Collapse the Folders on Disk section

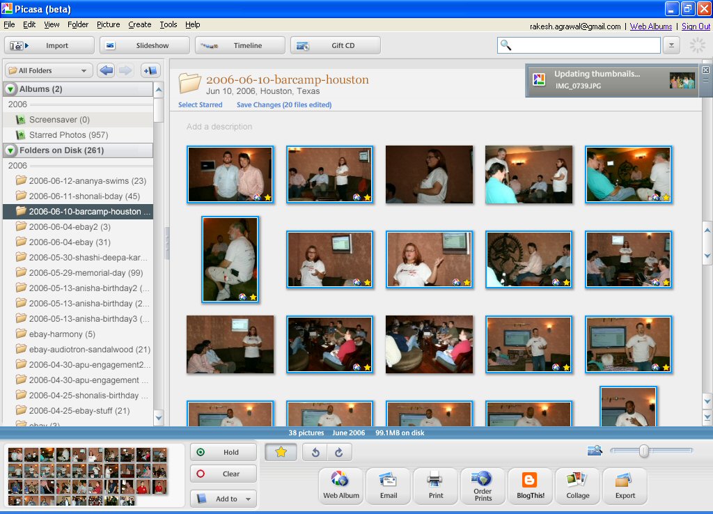(x=11, y=150)
